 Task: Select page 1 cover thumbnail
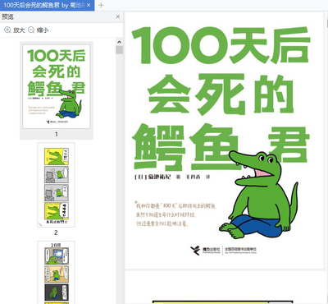point(57,86)
